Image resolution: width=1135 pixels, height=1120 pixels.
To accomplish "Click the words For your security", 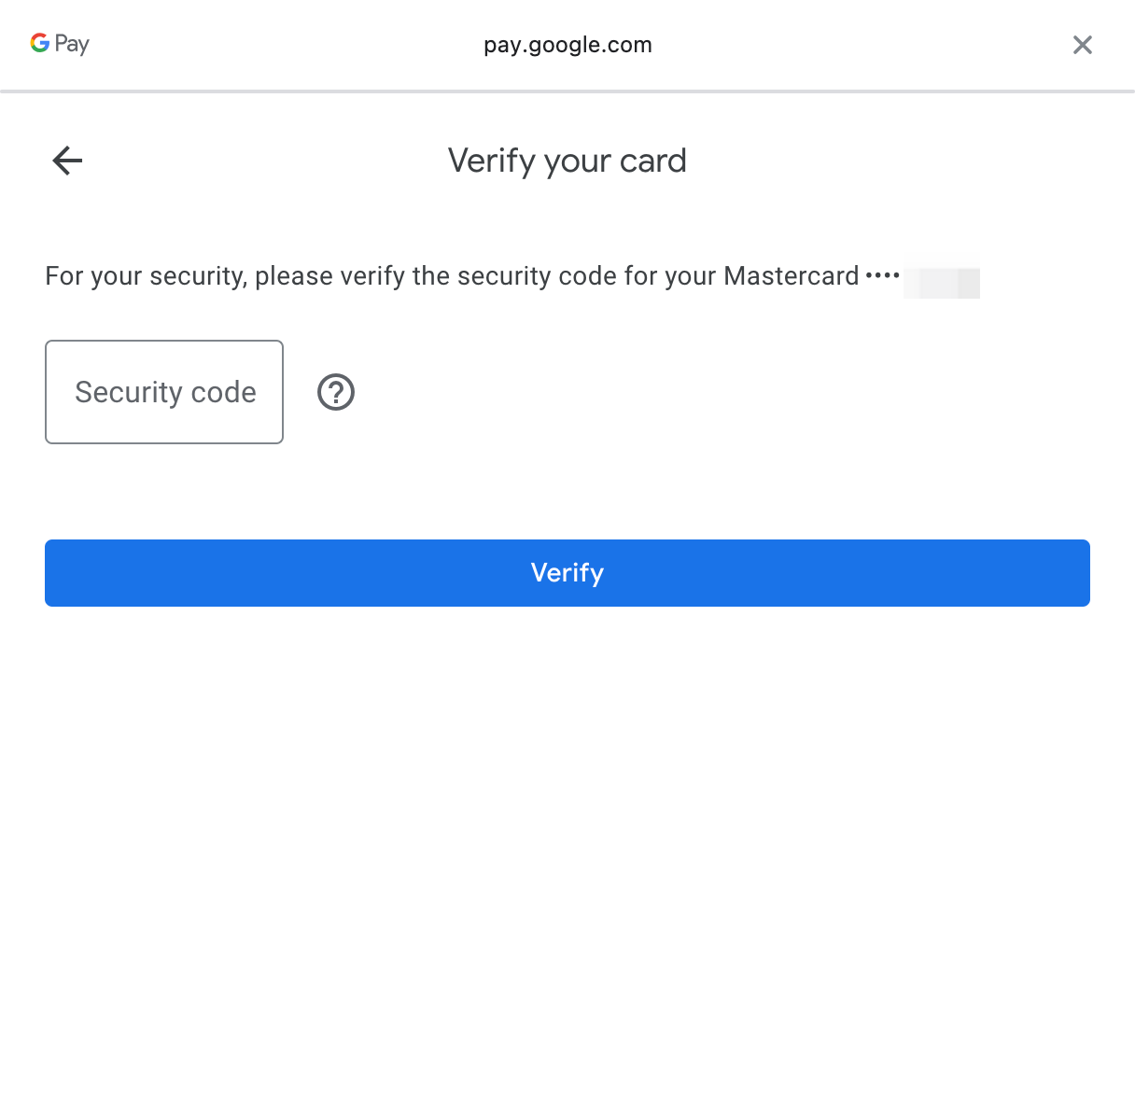I will click(x=145, y=276).
